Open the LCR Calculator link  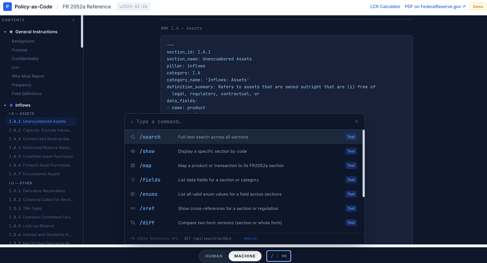(x=385, y=6)
